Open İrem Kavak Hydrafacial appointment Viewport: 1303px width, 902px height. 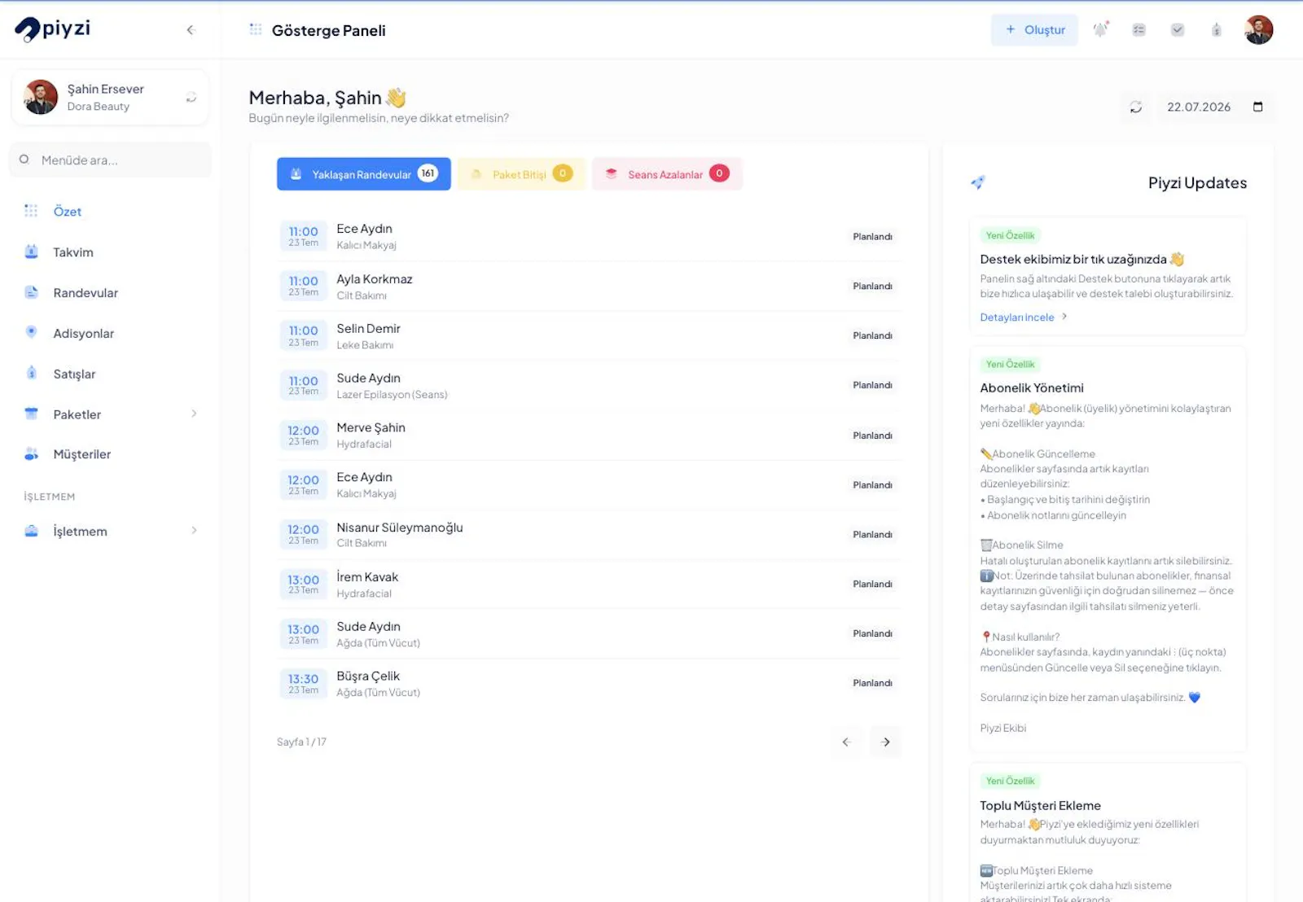[589, 585]
